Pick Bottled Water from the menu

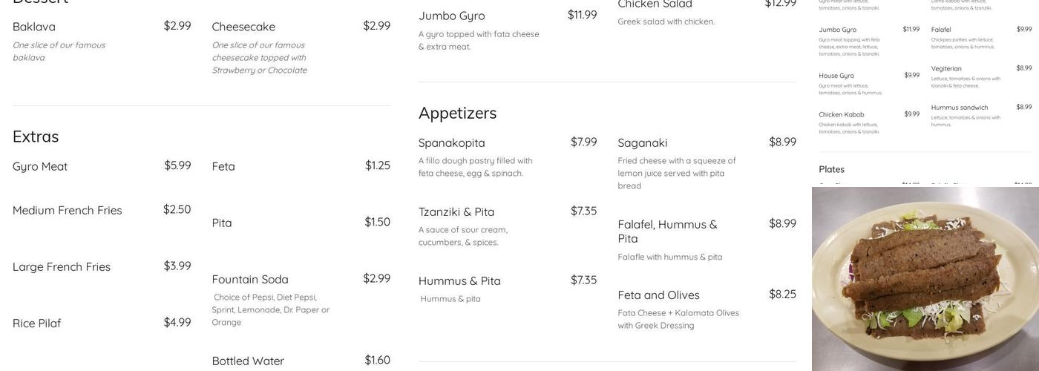[248, 361]
